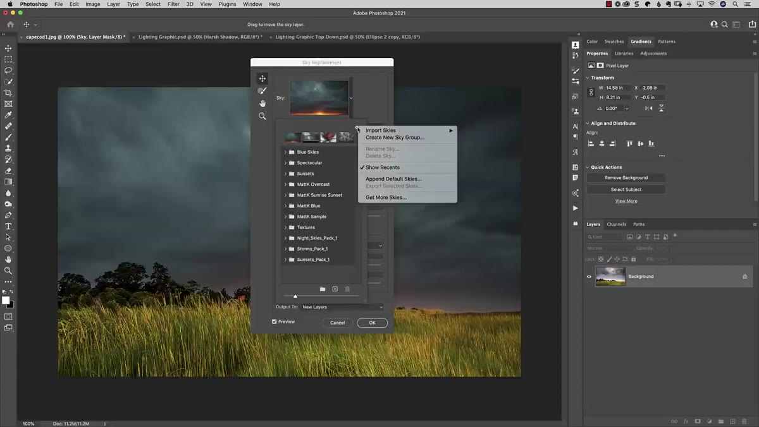This screenshot has width=759, height=427.
Task: Collapse the Transform section
Action: [588, 78]
